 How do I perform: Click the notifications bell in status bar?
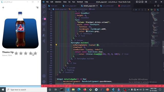tap(162, 86)
